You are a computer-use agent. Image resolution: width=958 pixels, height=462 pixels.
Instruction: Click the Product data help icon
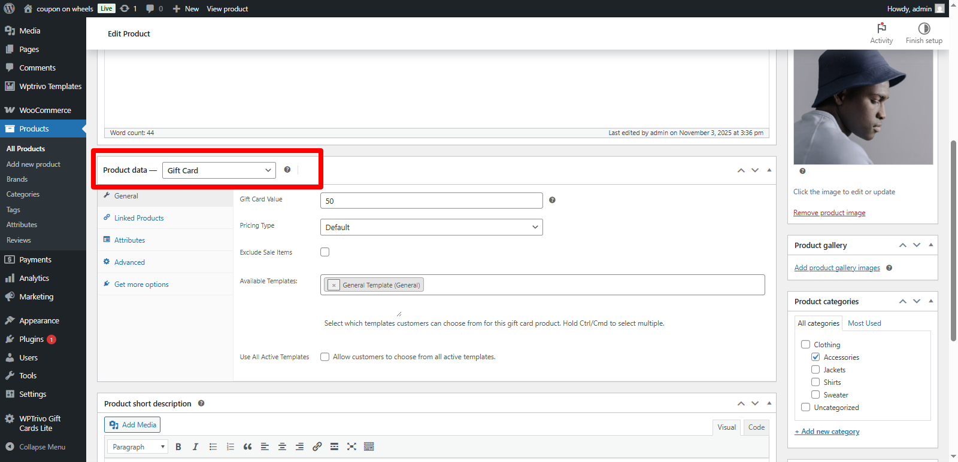[287, 170]
